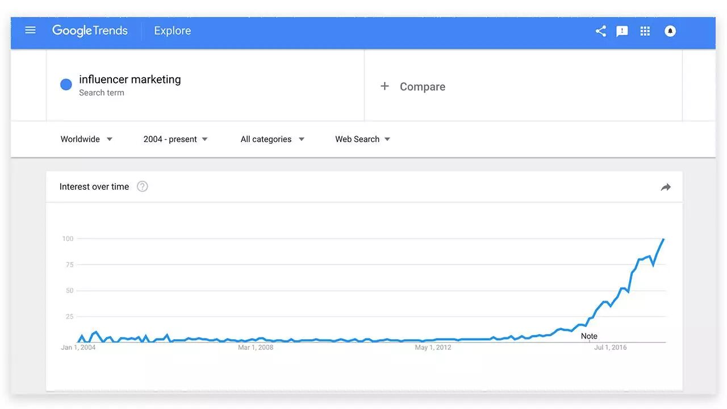Viewport: 727px width, 409px height.
Task: Click the Compare button
Action: (422, 87)
